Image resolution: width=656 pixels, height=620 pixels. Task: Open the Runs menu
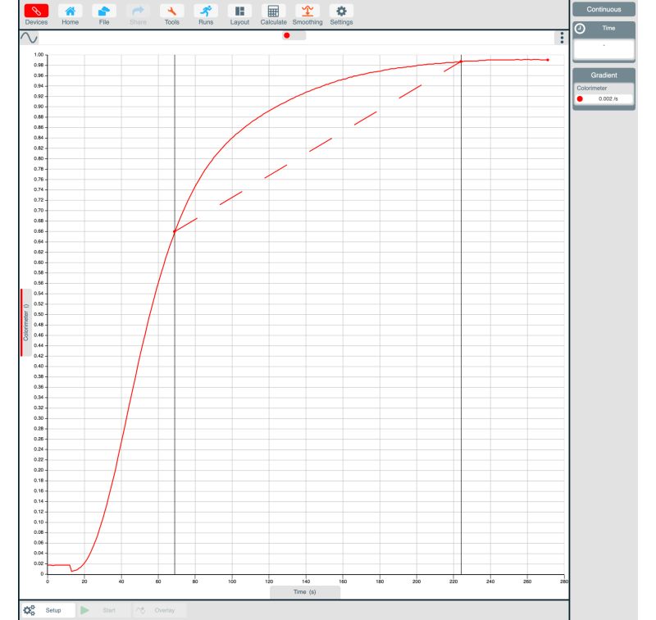(x=206, y=14)
